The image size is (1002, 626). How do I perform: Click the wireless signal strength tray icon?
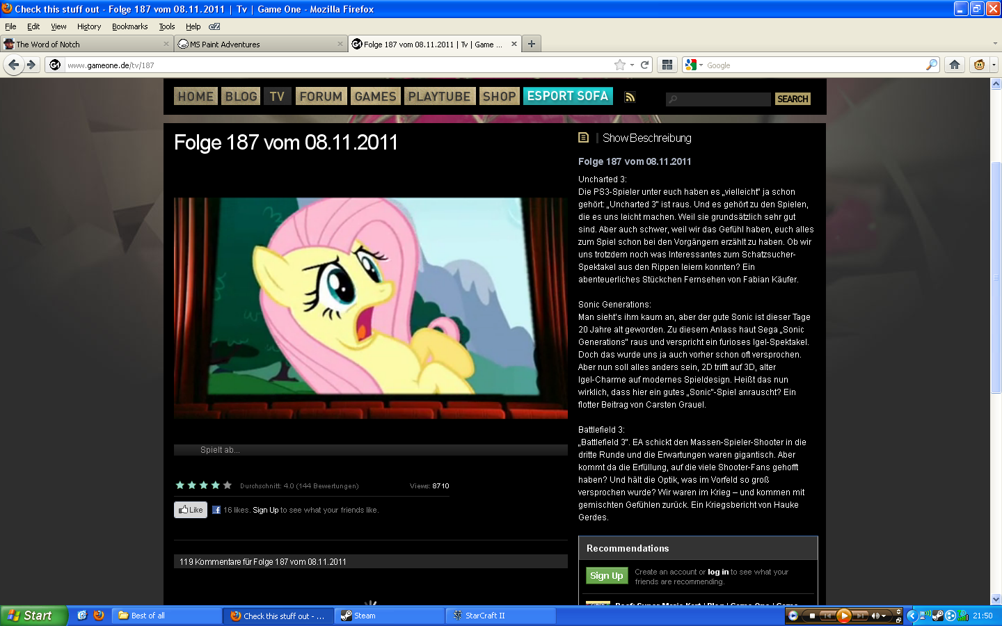click(x=963, y=616)
